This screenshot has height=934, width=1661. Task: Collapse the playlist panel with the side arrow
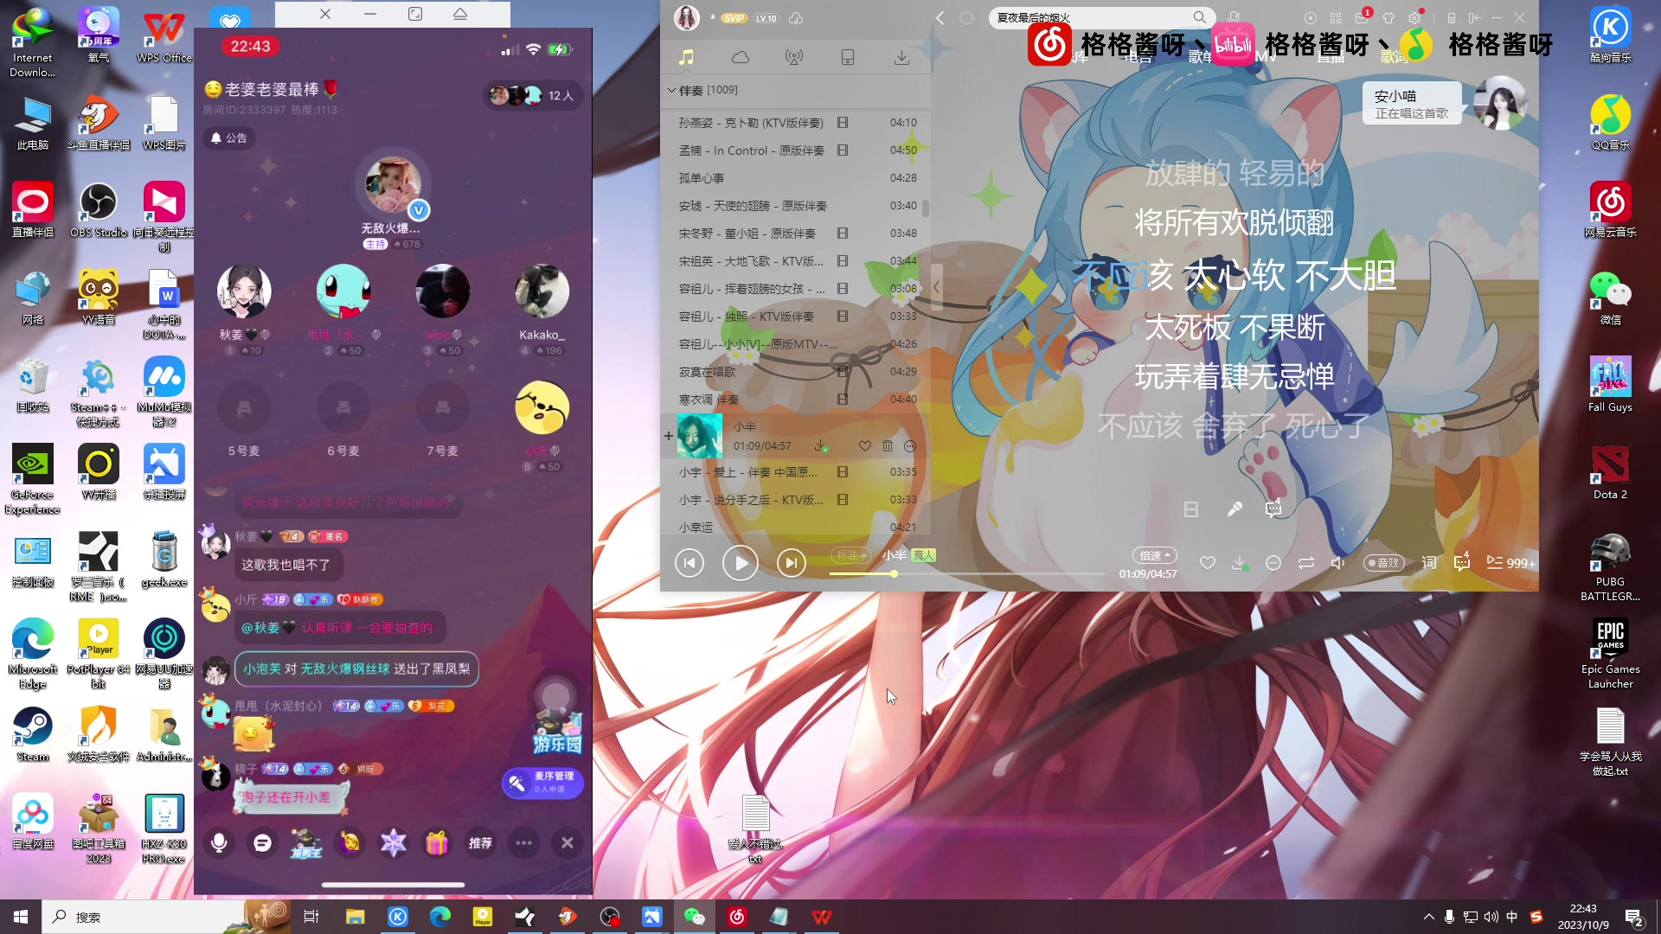pos(936,287)
